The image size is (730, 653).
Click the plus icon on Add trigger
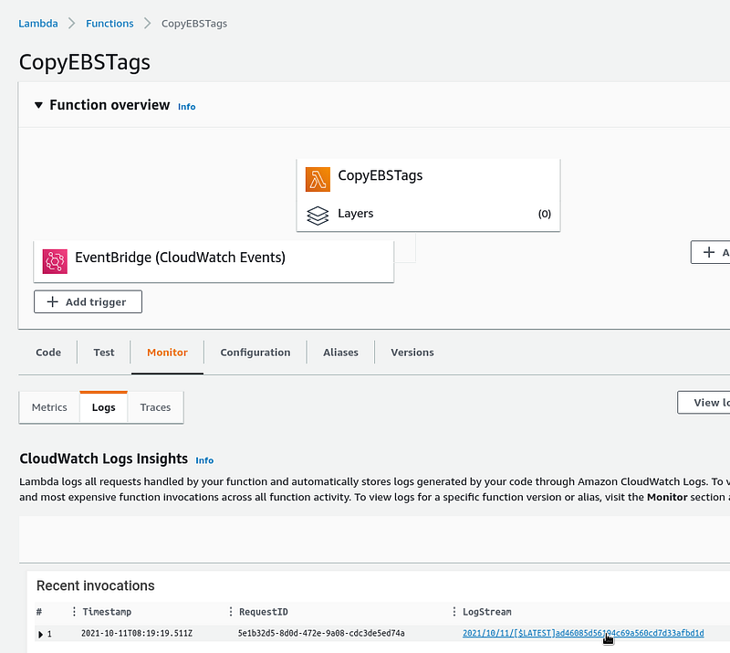pos(53,302)
